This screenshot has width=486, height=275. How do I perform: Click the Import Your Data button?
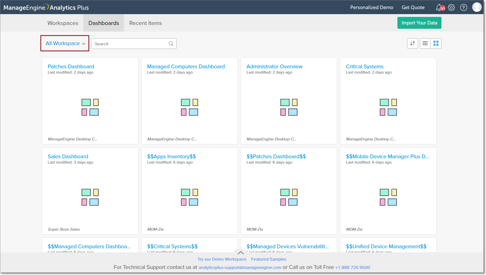click(x=419, y=23)
